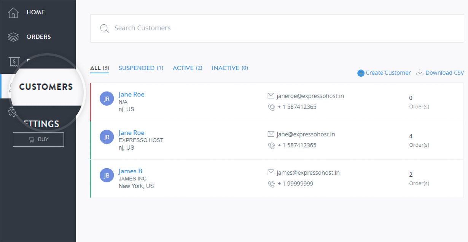Open the Customers menu item in sidebar
Screen dimensions: 468x242
46,87
